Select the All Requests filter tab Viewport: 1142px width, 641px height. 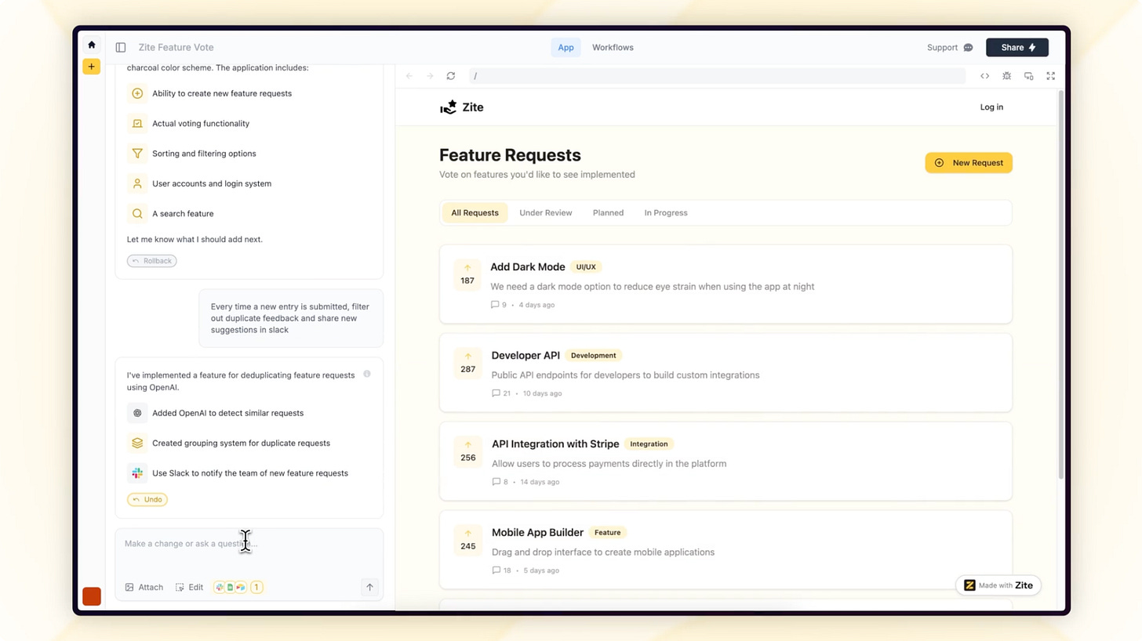point(475,212)
